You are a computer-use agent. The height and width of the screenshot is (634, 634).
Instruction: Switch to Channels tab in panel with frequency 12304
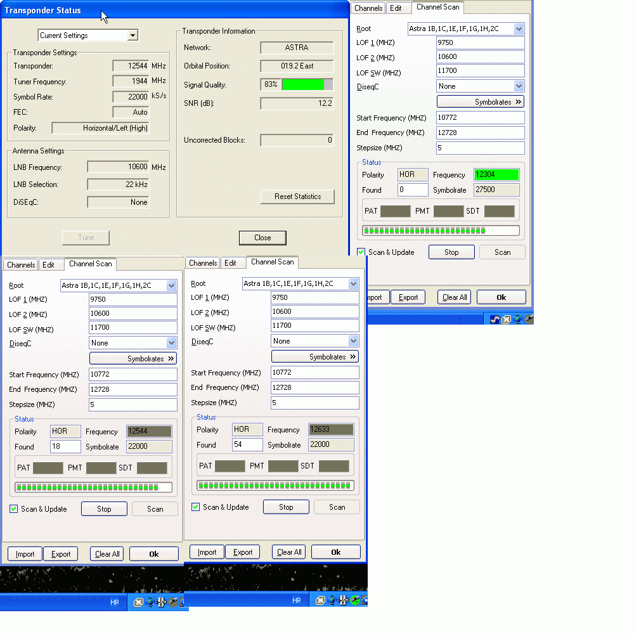click(x=368, y=8)
